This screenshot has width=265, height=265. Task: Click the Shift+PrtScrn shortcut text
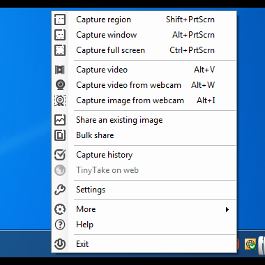coord(190,20)
